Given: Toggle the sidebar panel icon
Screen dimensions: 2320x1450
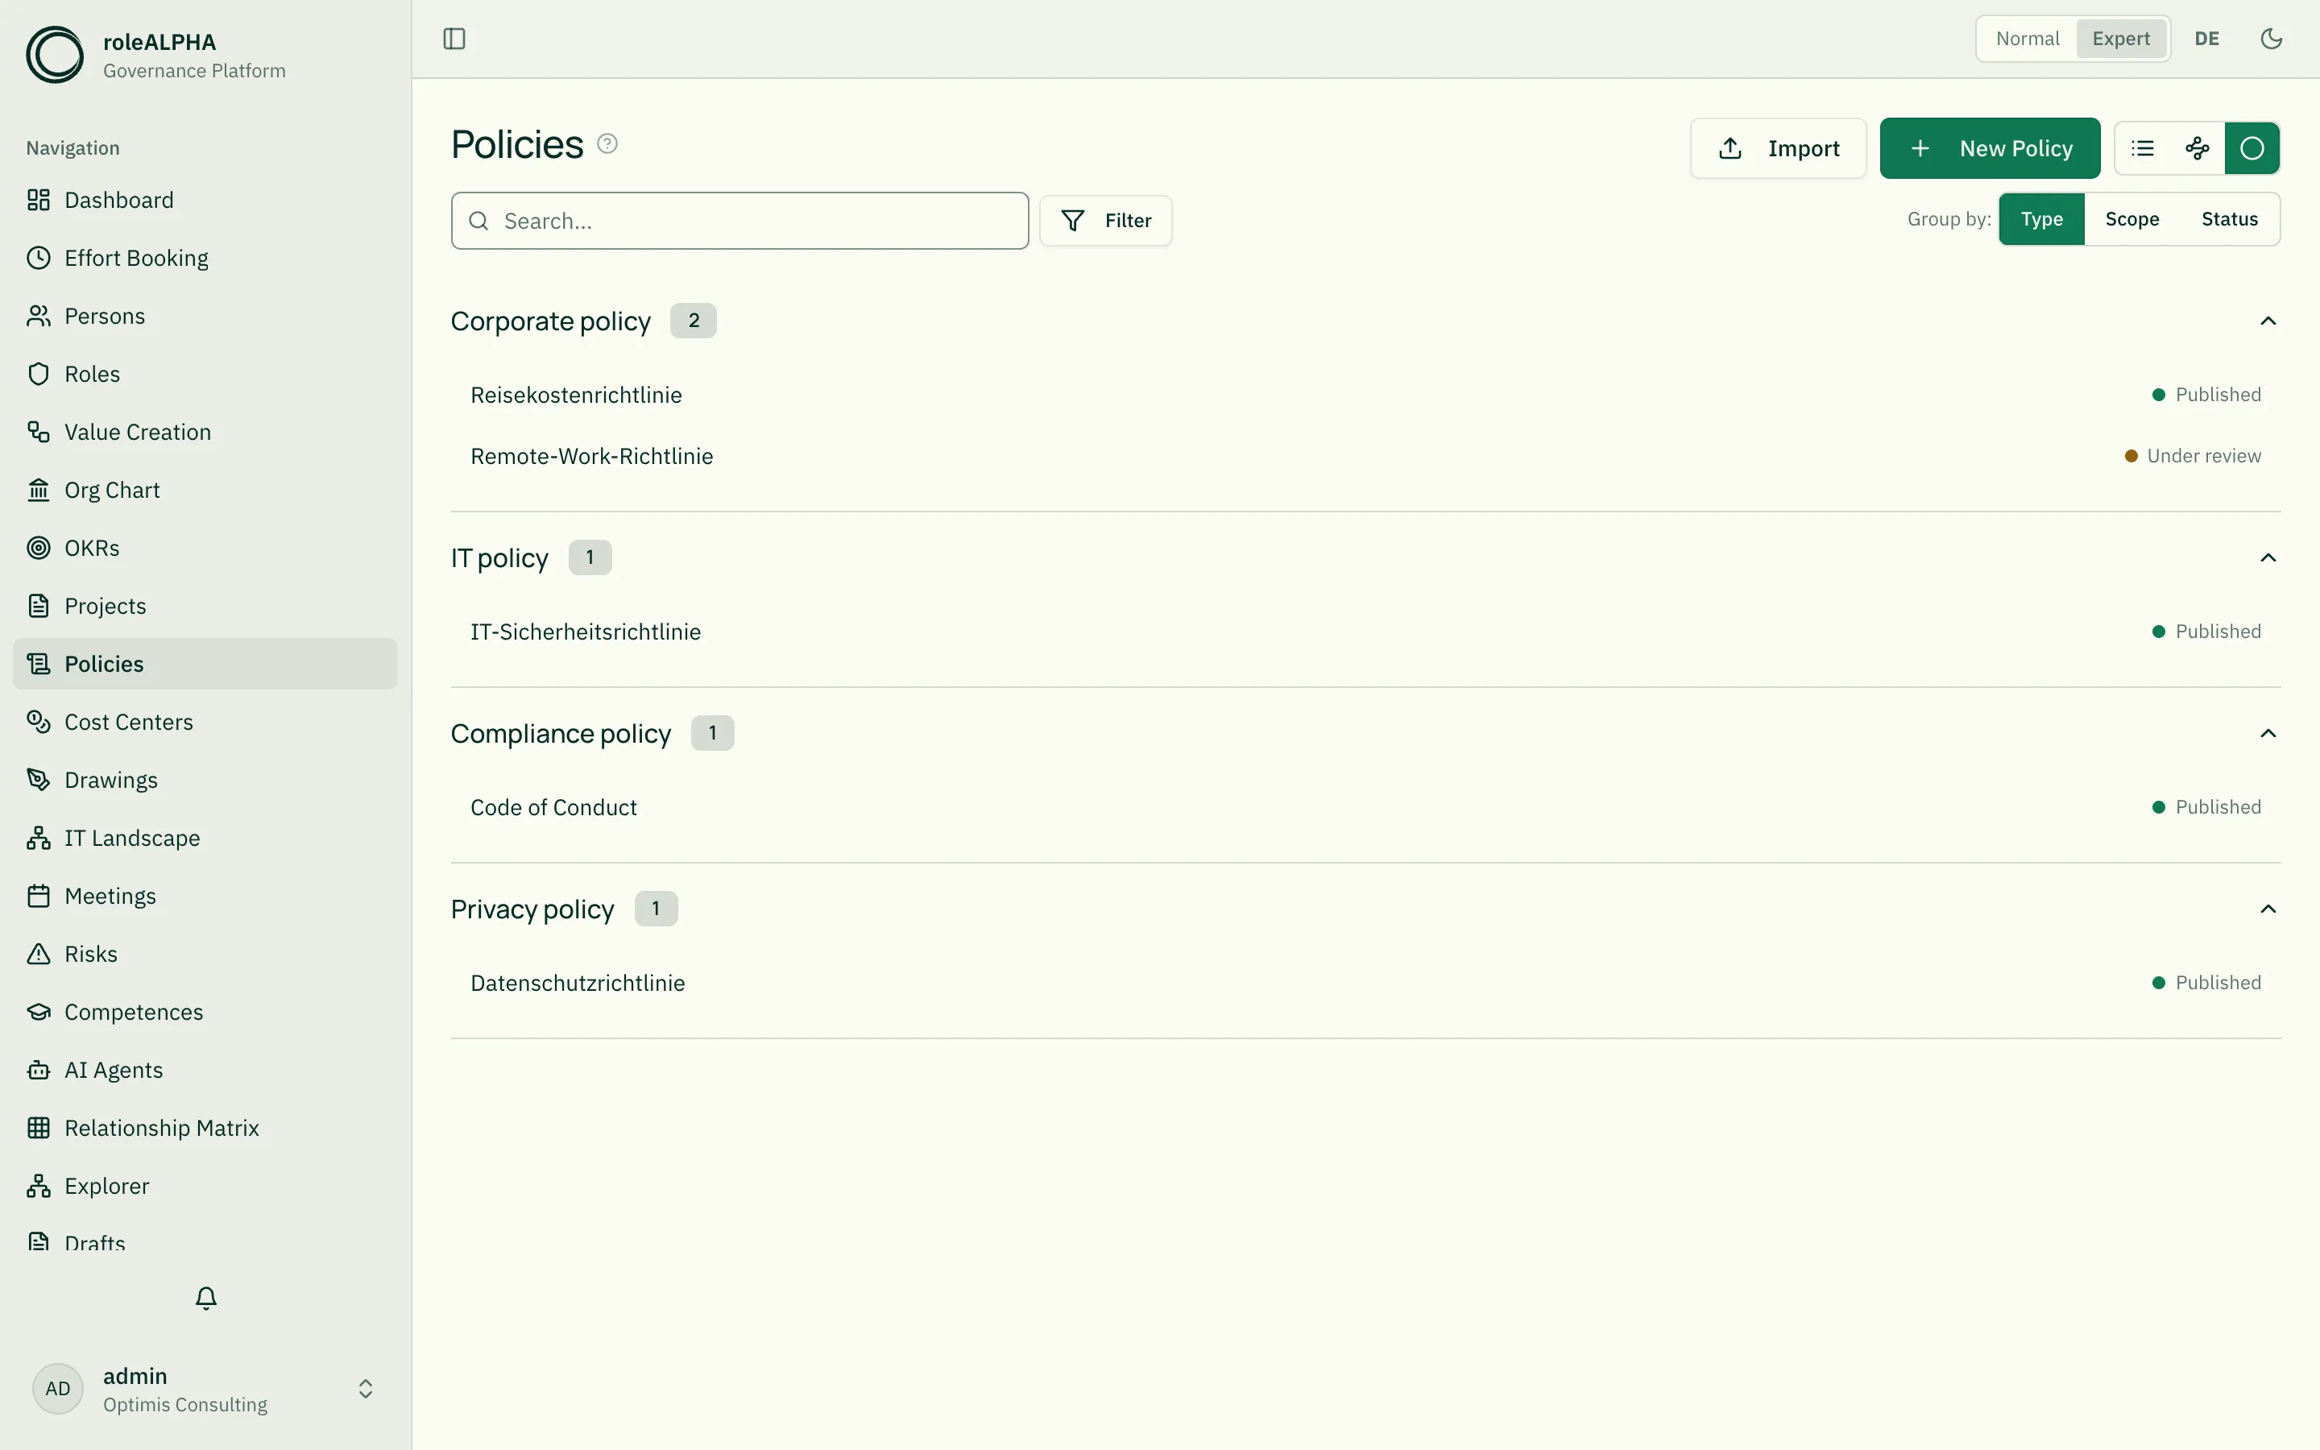Looking at the screenshot, I should coord(454,39).
